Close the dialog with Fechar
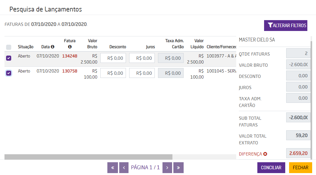This screenshot has width=316, height=175. pyautogui.click(x=300, y=168)
